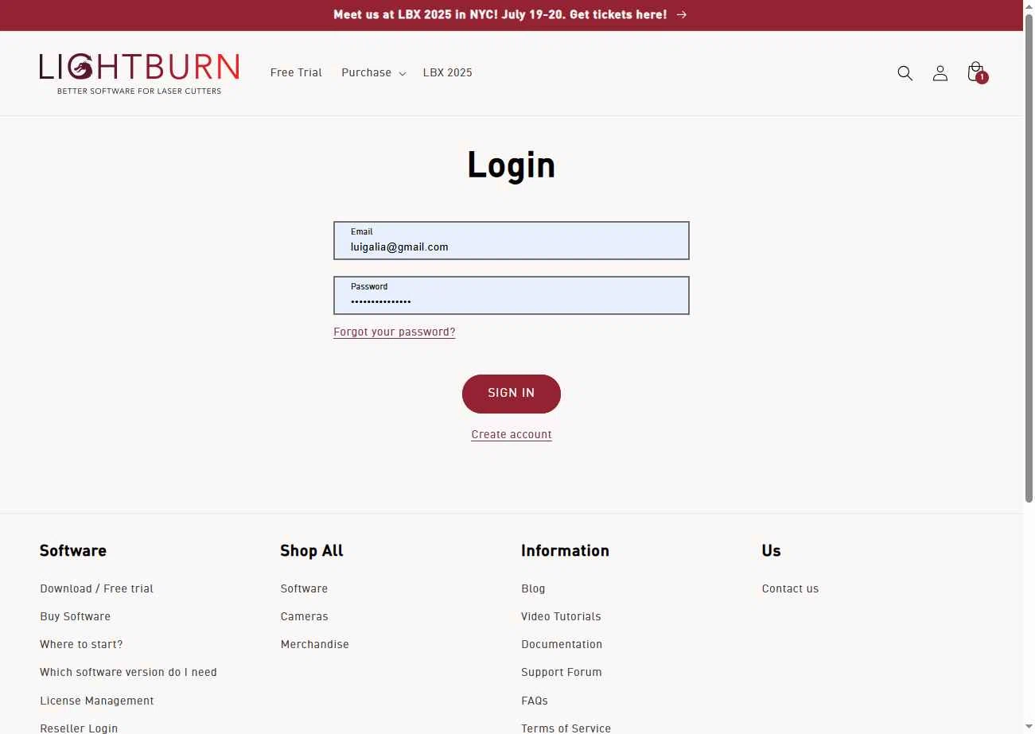This screenshot has height=734, width=1035.
Task: Focus the Email input field
Action: (512, 240)
